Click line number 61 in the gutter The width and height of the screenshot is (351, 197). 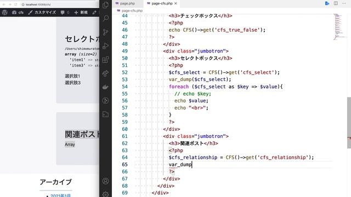pyautogui.click(x=124, y=136)
